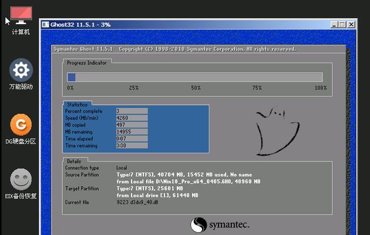Click the Ghost mascot drawing
Viewport: 370px width, 235px height.
[x=277, y=132]
